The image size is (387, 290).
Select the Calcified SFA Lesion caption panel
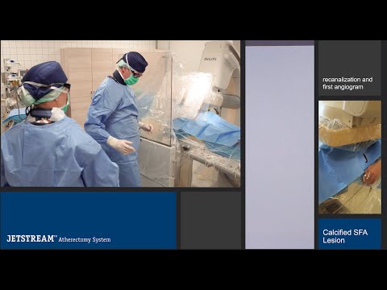(x=350, y=234)
